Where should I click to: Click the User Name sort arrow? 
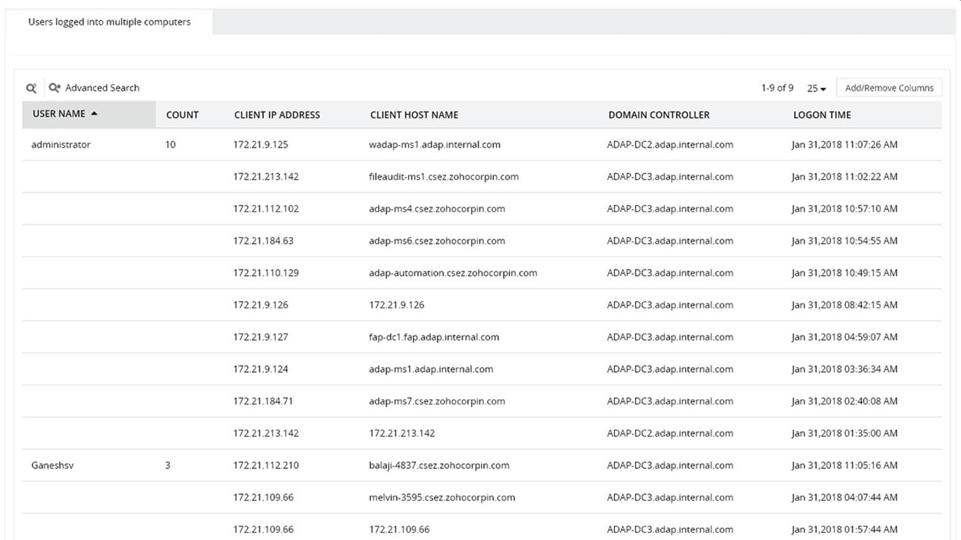click(x=94, y=114)
